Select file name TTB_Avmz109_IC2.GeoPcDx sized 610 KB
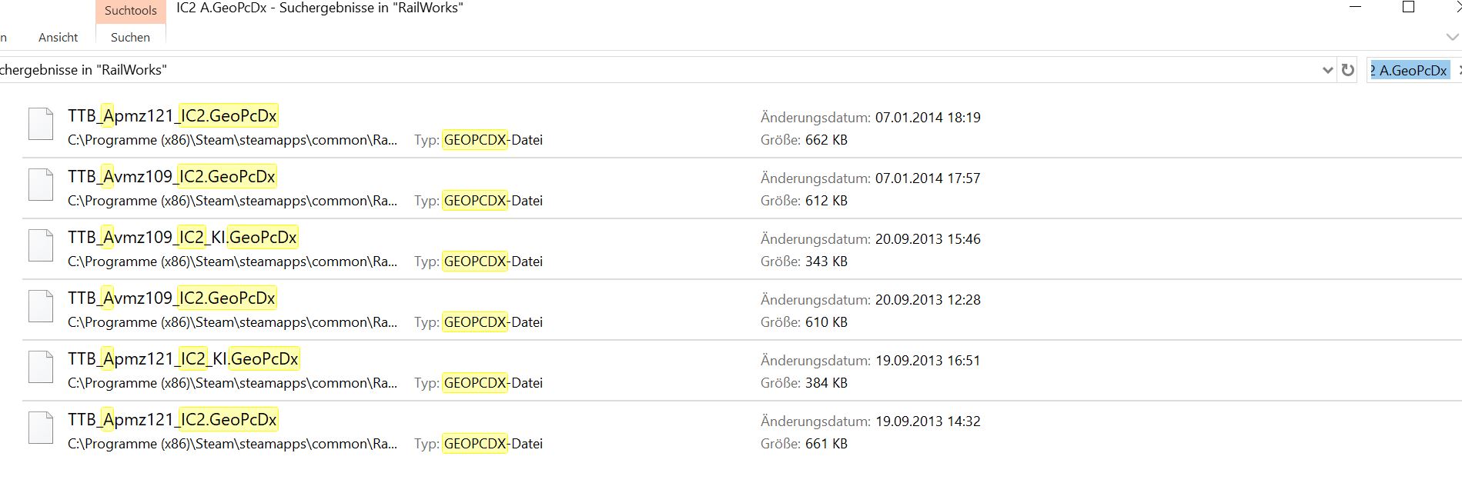Viewport: 1462px width, 493px height. [172, 298]
